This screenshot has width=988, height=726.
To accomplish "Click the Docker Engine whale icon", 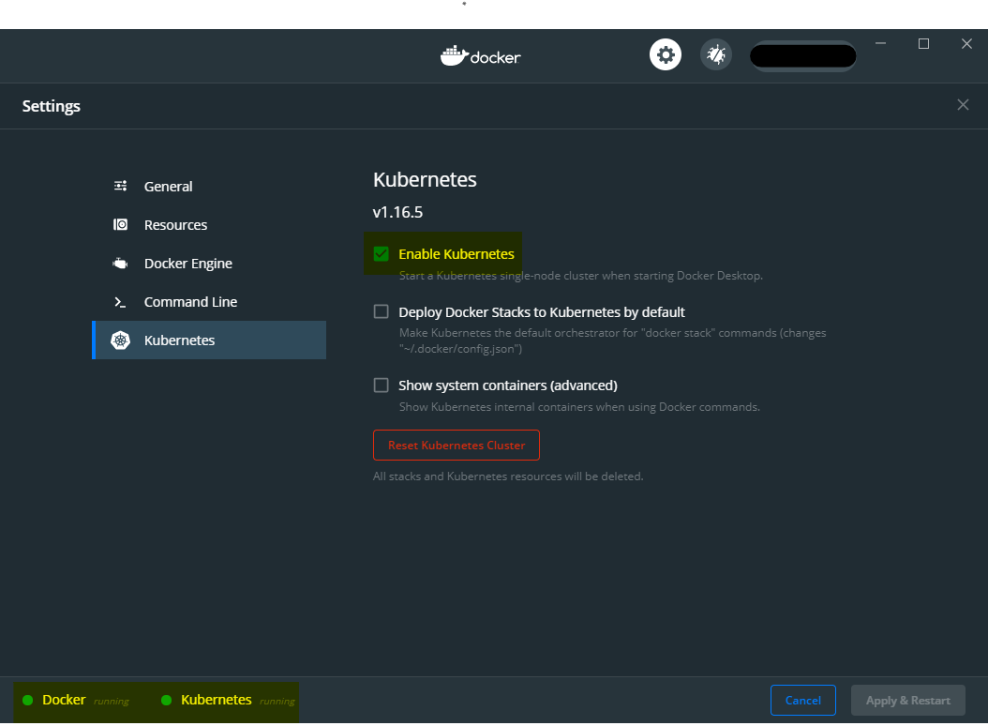I will [120, 263].
